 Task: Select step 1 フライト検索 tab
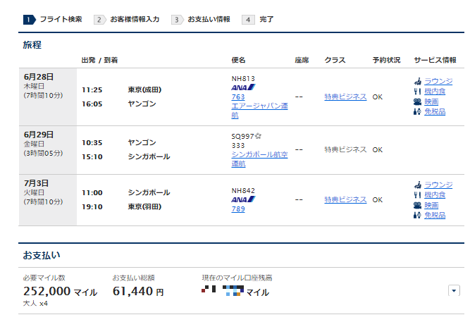(52, 20)
